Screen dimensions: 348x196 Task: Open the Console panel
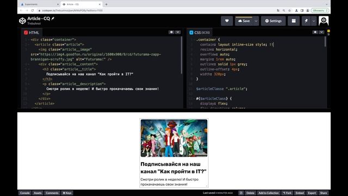click(x=25, y=193)
